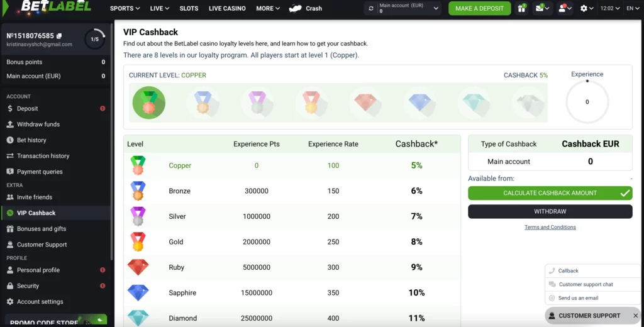Expand the Sports menu
644x327 pixels.
click(x=125, y=8)
